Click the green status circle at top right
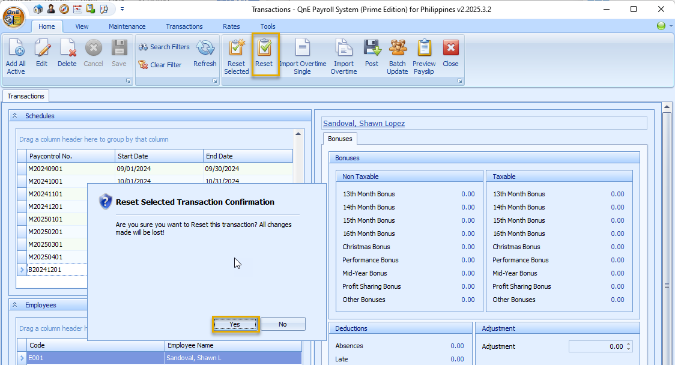This screenshot has height=365, width=675. coord(661,26)
